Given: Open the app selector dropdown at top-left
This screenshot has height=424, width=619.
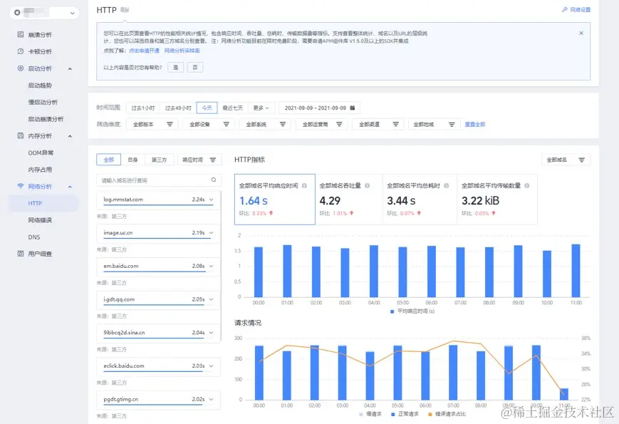Looking at the screenshot, I should tap(44, 13).
